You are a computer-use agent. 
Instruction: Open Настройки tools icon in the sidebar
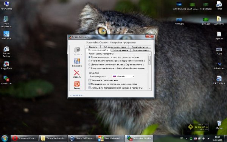click(77, 61)
